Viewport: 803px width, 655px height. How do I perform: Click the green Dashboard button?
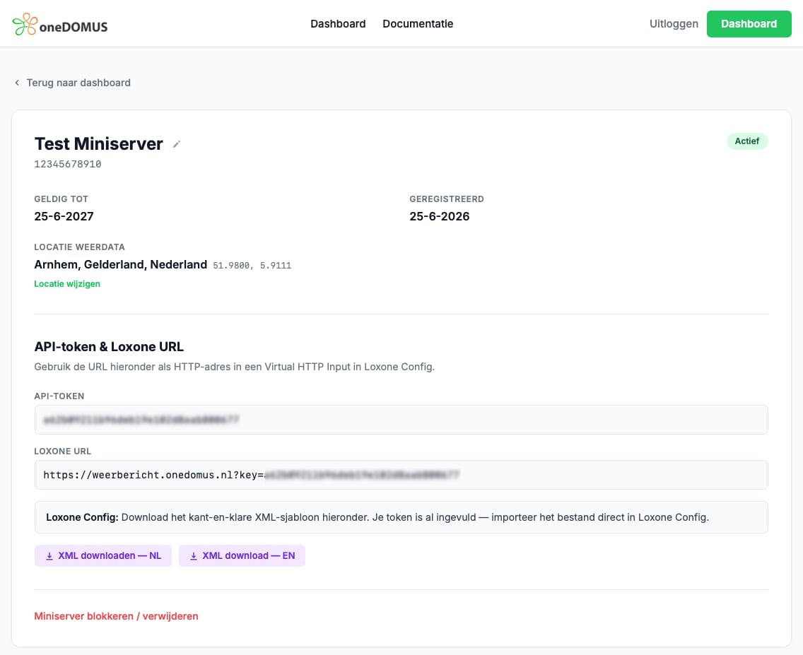pyautogui.click(x=749, y=23)
